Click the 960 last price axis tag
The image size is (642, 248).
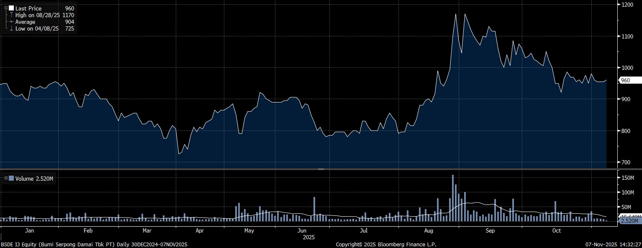pos(629,80)
